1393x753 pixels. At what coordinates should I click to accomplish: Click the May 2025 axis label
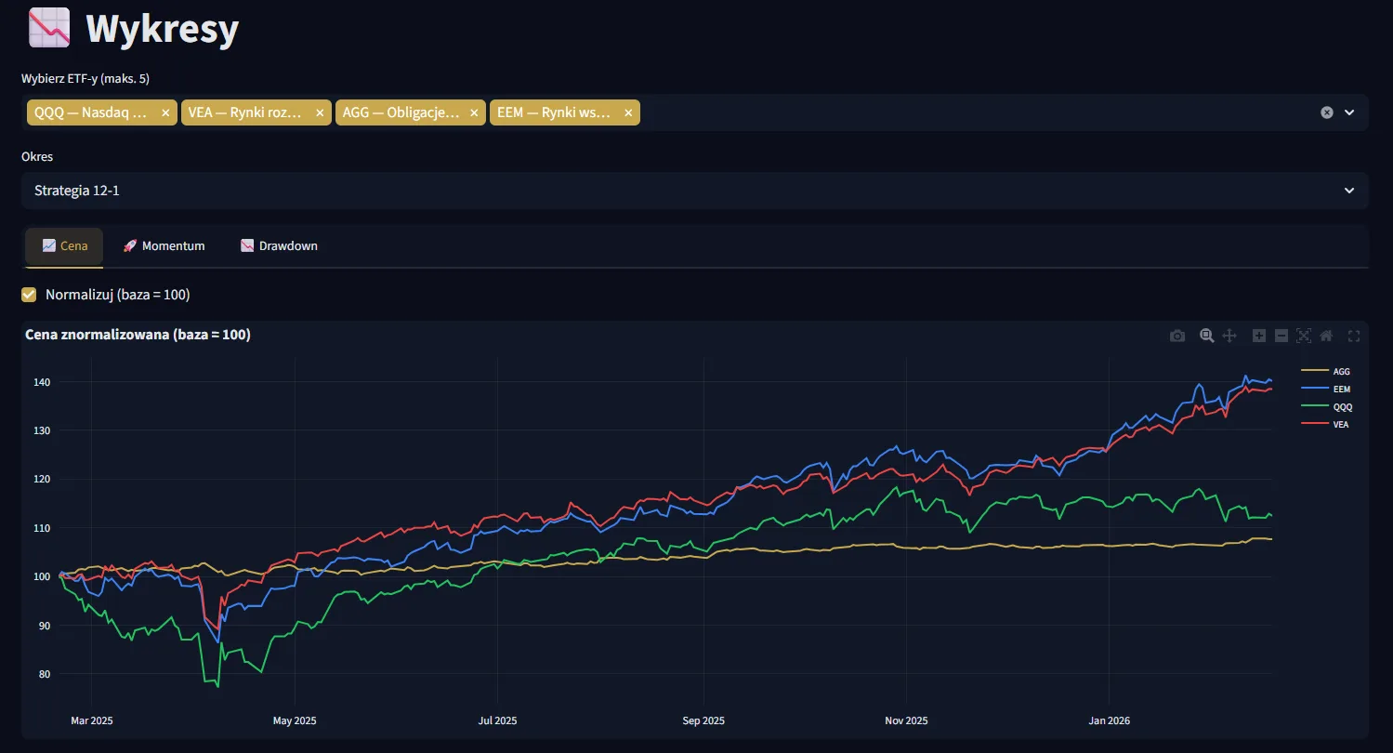[295, 720]
